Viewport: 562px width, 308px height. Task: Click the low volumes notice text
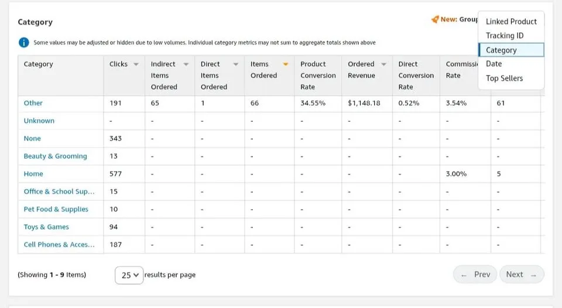(204, 43)
